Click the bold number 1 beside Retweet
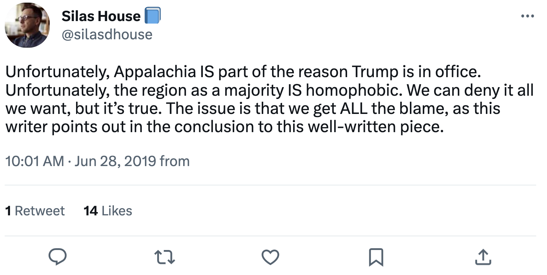The height and width of the screenshot is (275, 547). (8, 211)
